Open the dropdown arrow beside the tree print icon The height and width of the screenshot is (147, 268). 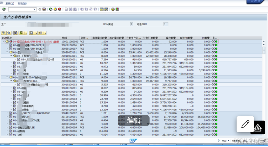(36, 33)
